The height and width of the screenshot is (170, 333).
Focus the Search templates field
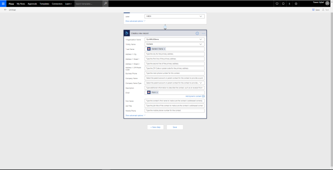point(88,4)
